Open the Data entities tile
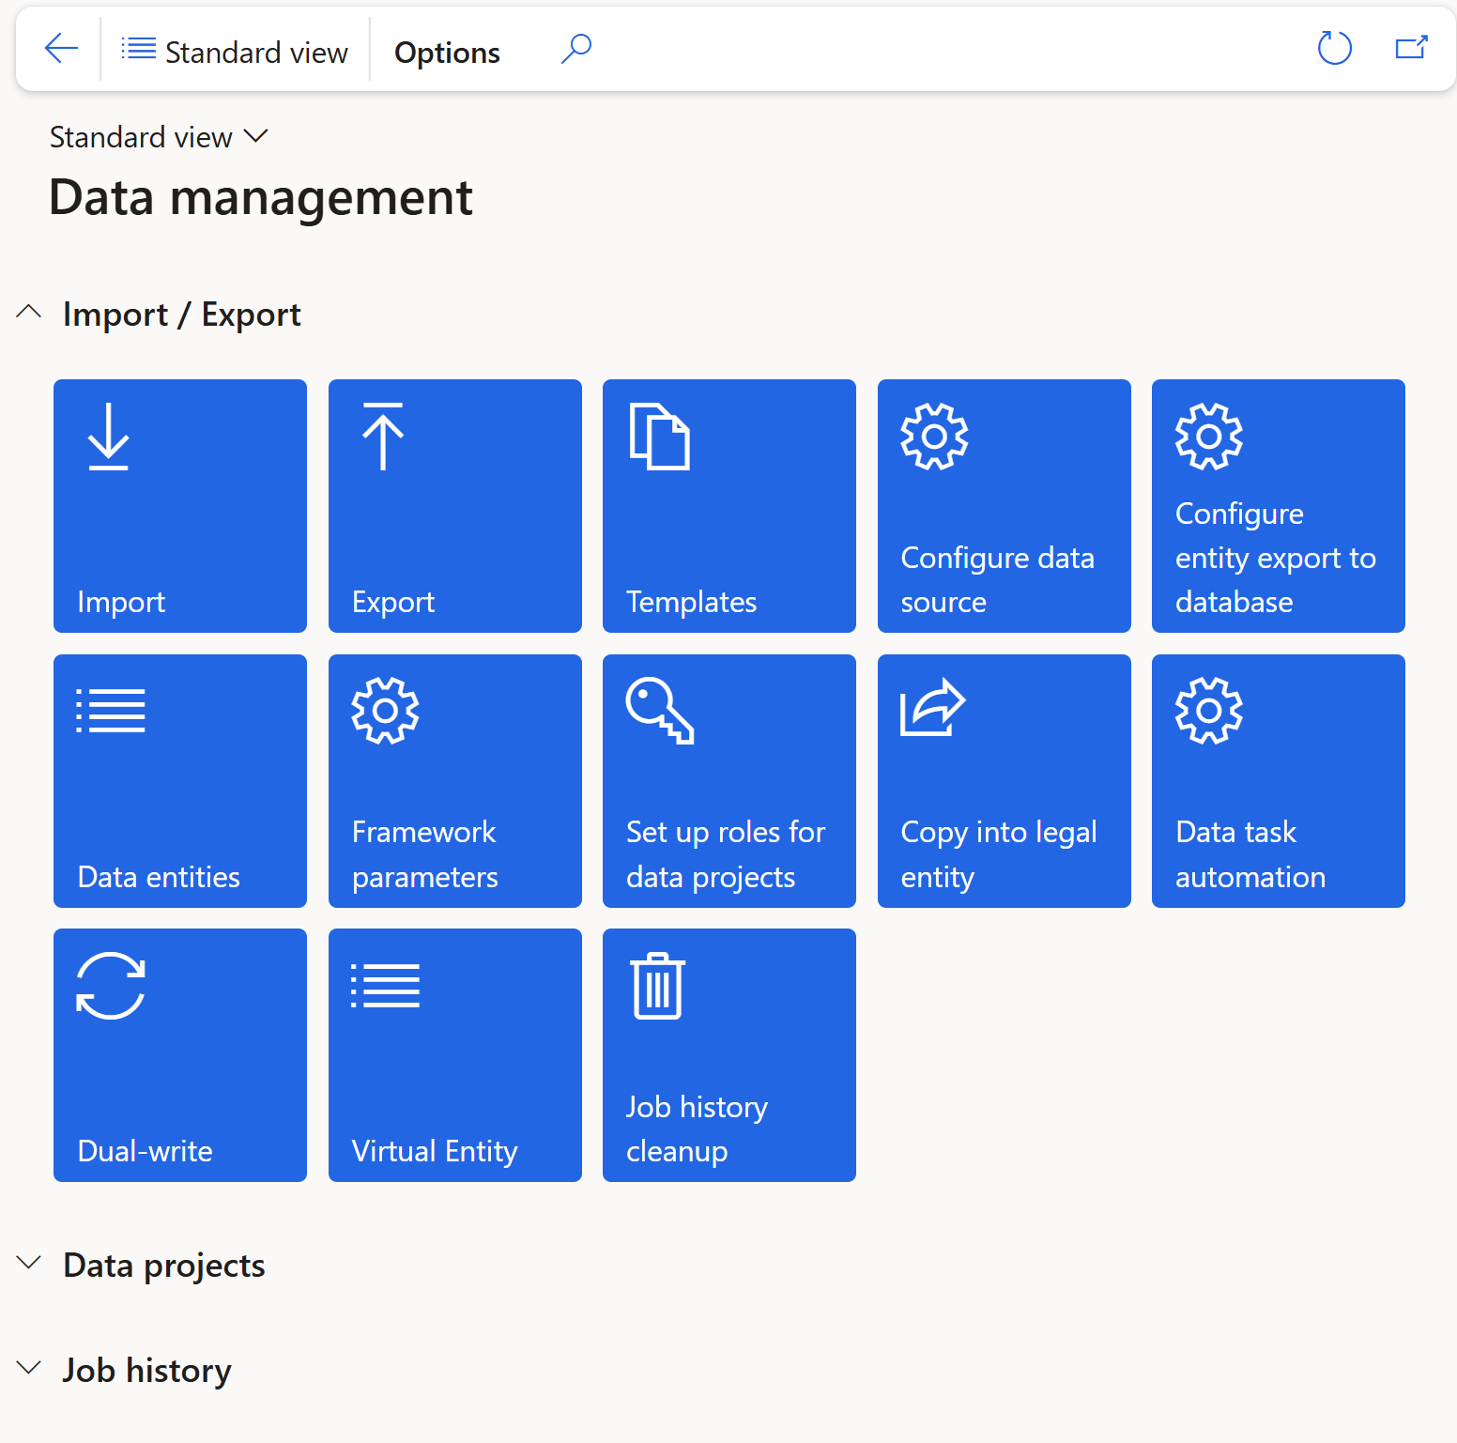The image size is (1457, 1443). pos(180,780)
